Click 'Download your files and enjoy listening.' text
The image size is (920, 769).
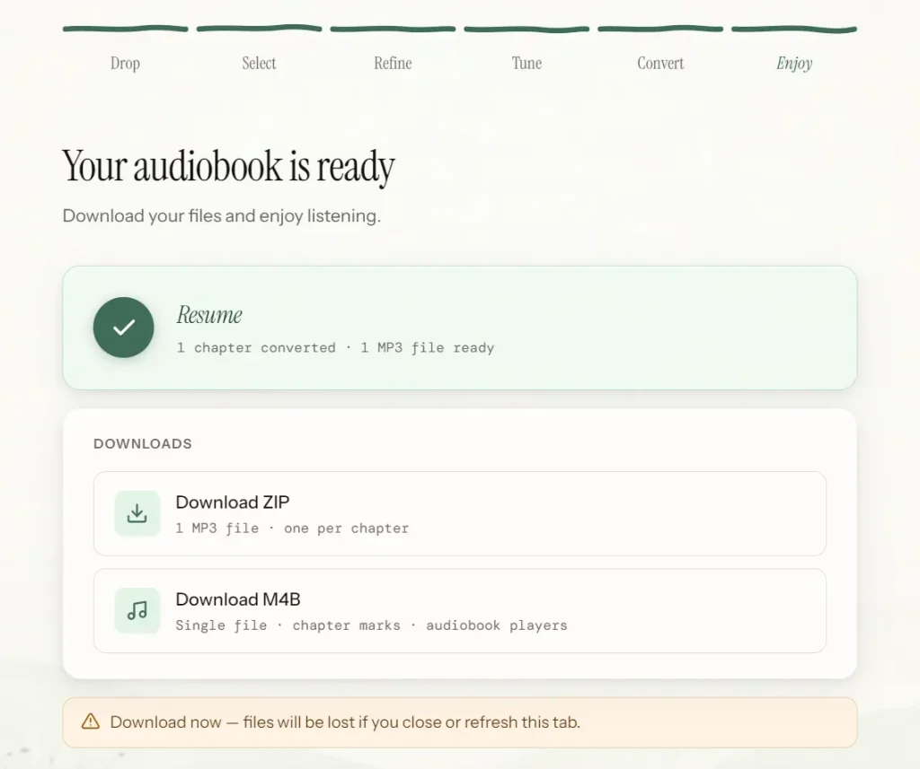222,215
